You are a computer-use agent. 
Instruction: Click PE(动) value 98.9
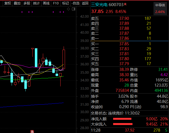[164, 107]
